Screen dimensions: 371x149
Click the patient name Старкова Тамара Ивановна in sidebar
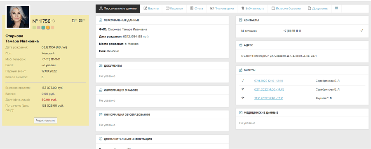tap(22, 39)
